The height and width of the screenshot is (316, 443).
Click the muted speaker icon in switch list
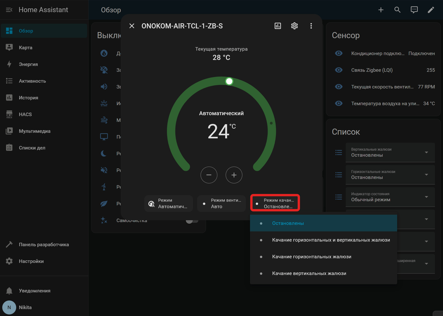tap(104, 170)
